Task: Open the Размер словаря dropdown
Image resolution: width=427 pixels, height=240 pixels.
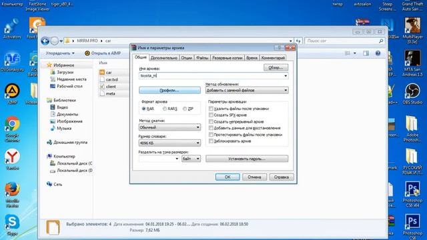Action: coord(169,143)
